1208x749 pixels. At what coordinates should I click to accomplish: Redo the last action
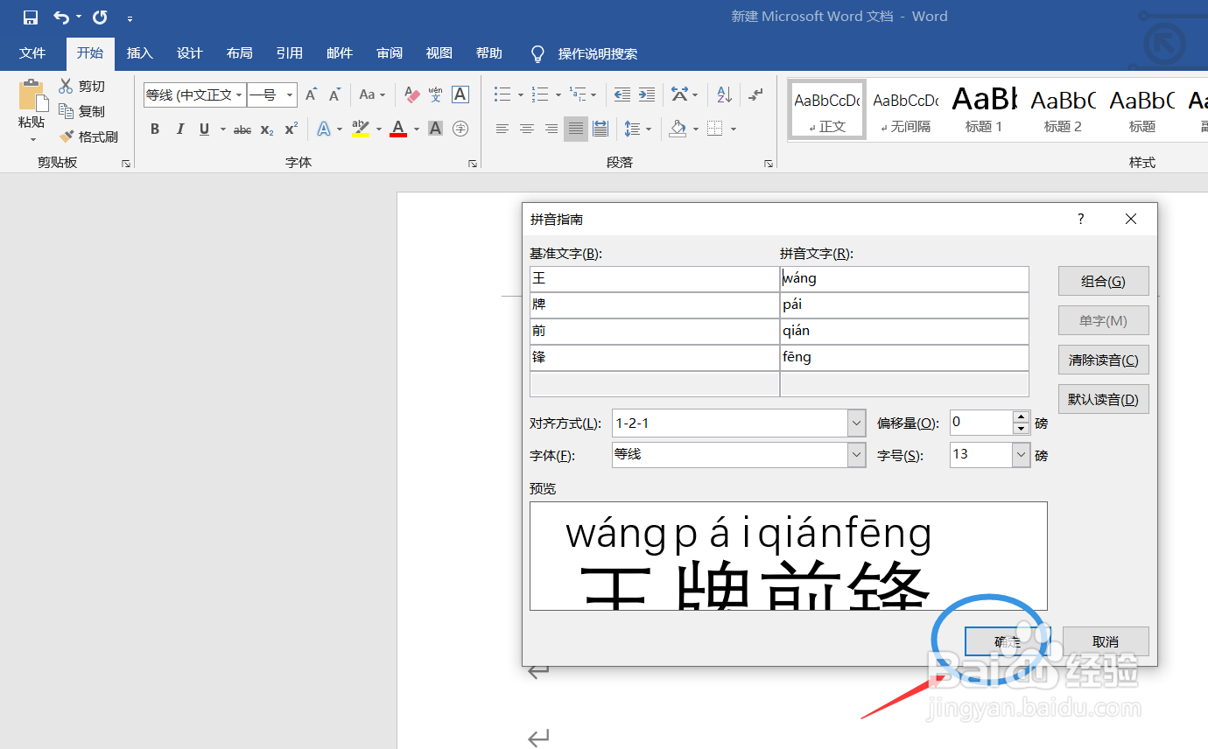[100, 17]
